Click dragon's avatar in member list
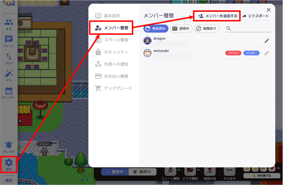Image resolution: width=283 pixels, height=185 pixels. pos(147,41)
